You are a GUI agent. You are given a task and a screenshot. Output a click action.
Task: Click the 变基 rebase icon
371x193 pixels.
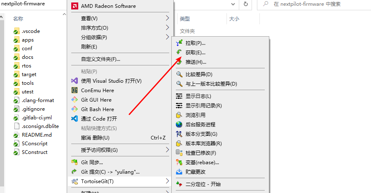point(179,162)
